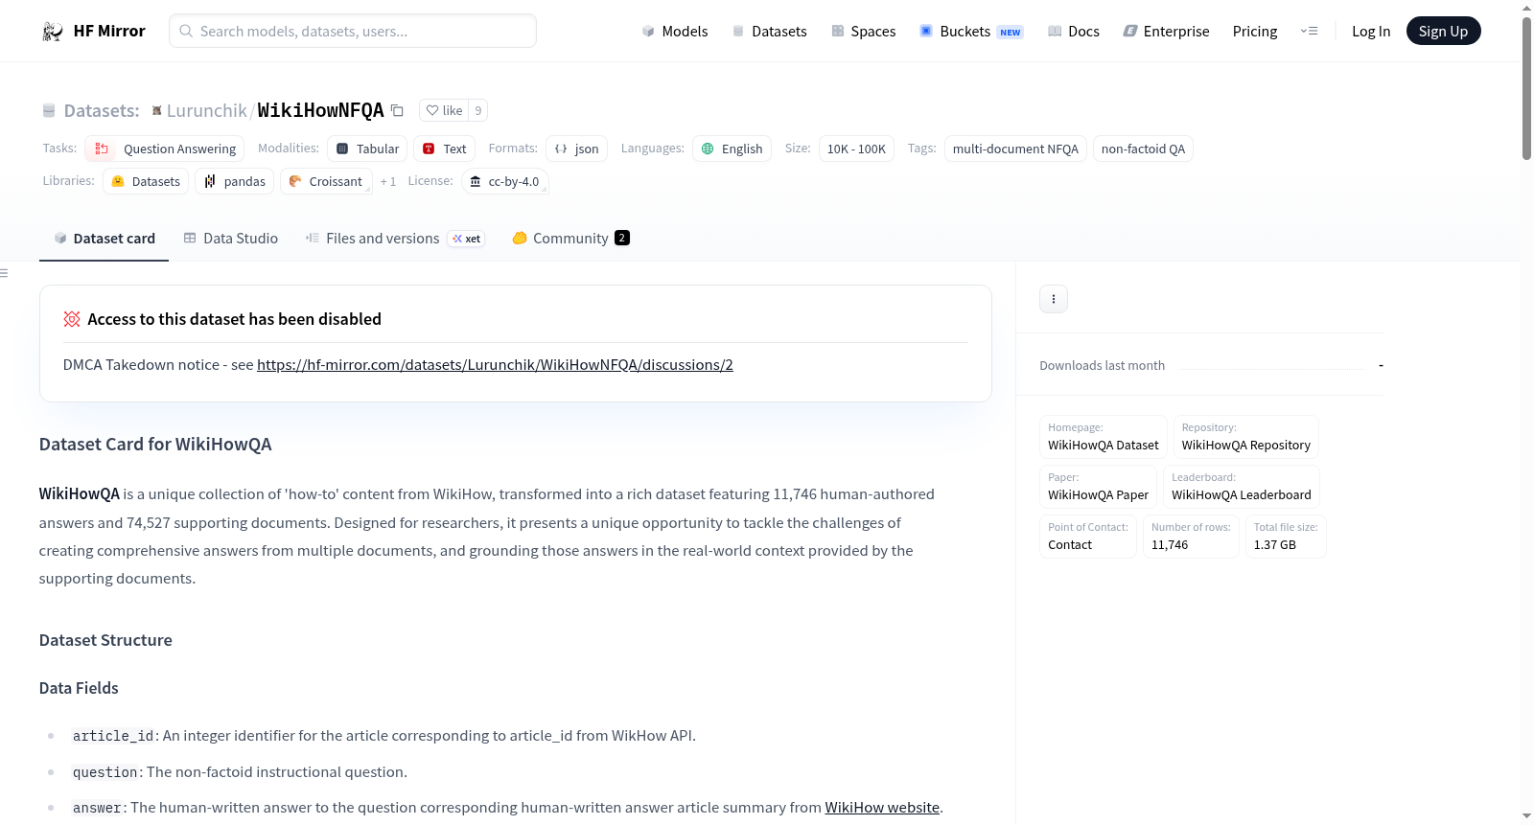Open the WikiHow website link
Screen dimensions: 1534x825
(882, 808)
